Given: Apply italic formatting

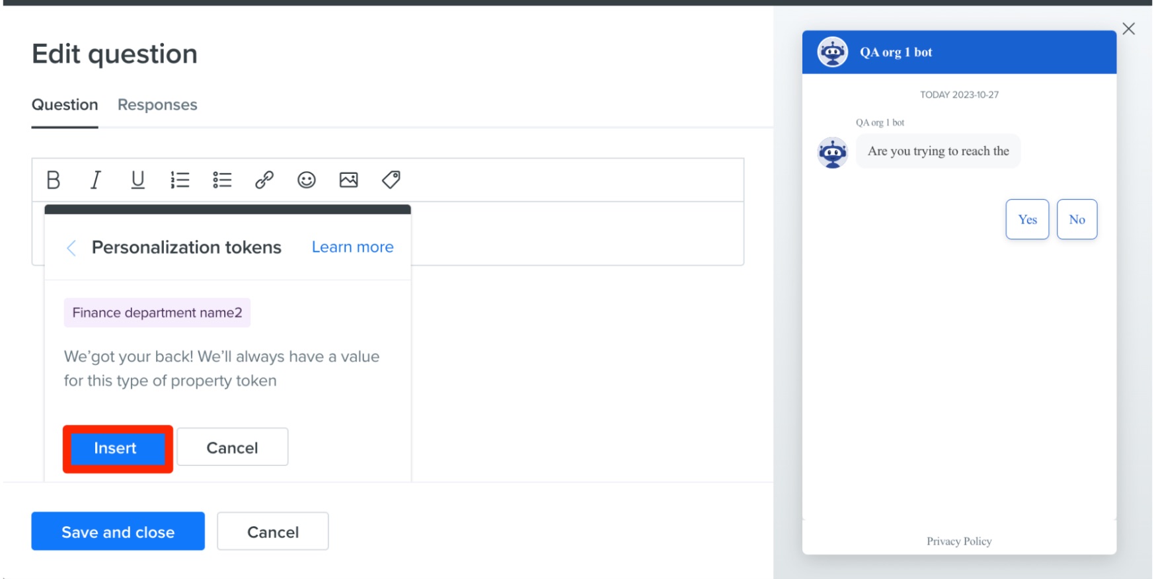Looking at the screenshot, I should point(96,180).
